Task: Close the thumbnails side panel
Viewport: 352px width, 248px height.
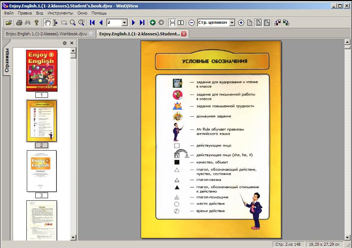Action: [72, 43]
